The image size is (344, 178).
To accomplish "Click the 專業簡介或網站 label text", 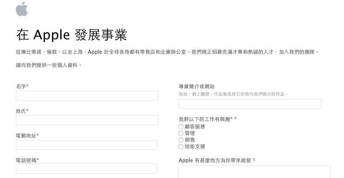I will click(197, 86).
